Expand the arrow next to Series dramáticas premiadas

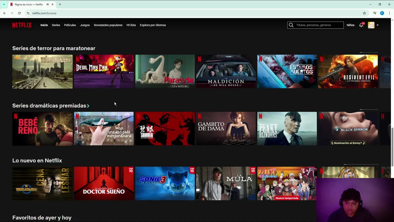88,106
